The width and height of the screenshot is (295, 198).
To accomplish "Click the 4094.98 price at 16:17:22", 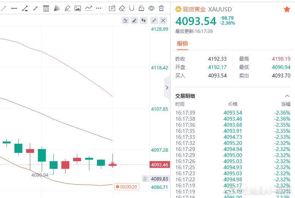I will (x=233, y=179).
